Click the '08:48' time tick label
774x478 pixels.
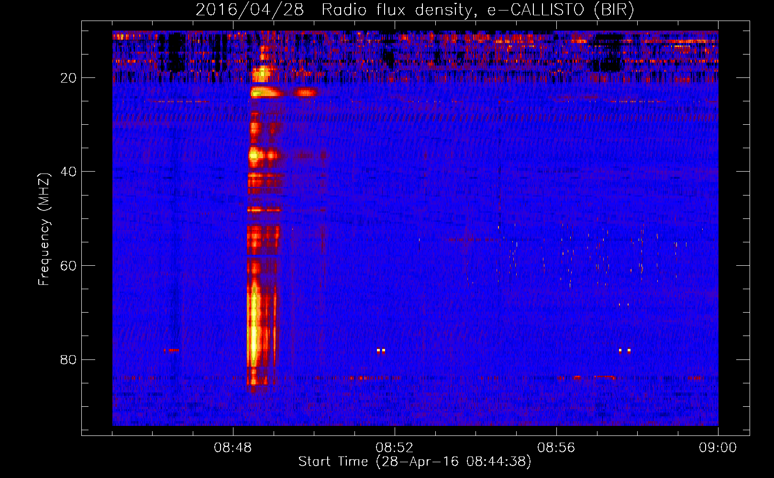pos(233,448)
